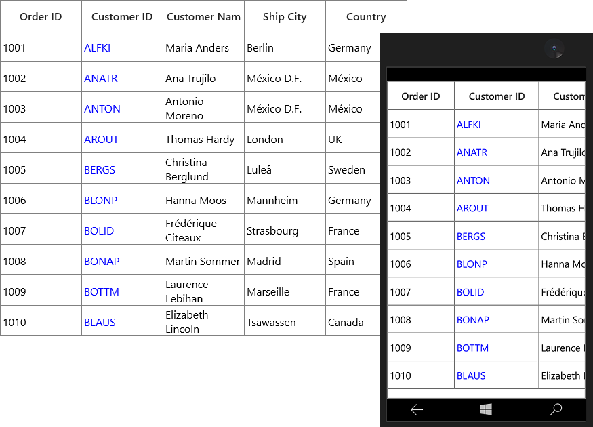Select the UK country cell
Image resolution: width=593 pixels, height=427 pixels.
click(353, 139)
